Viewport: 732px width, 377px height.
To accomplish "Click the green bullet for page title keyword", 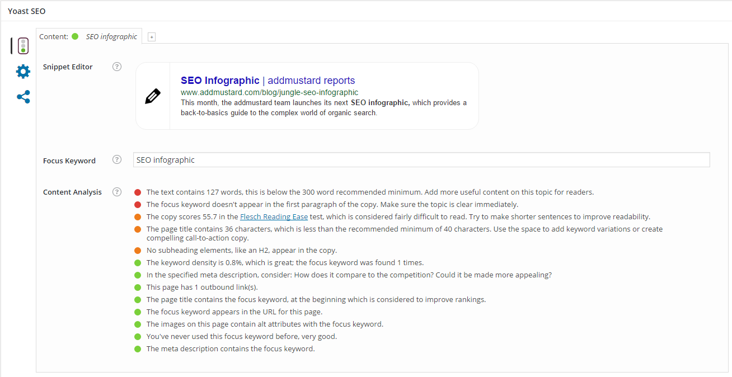I will coord(138,300).
